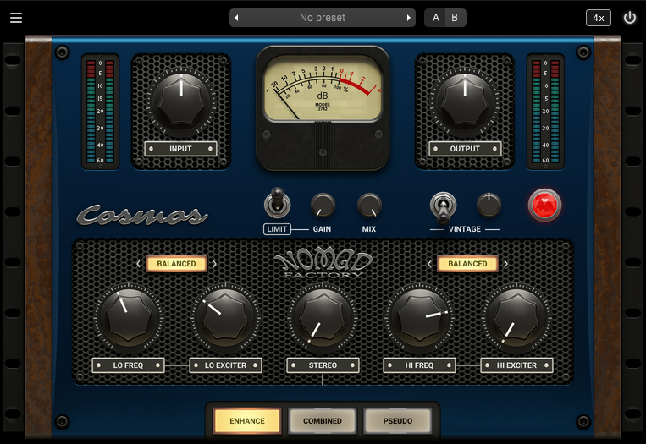Click the red jewel power lamp

tap(544, 205)
